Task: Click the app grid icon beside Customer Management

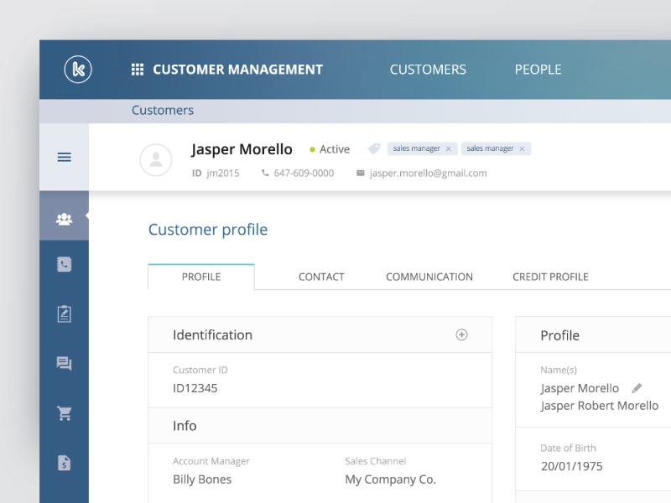Action: click(137, 69)
